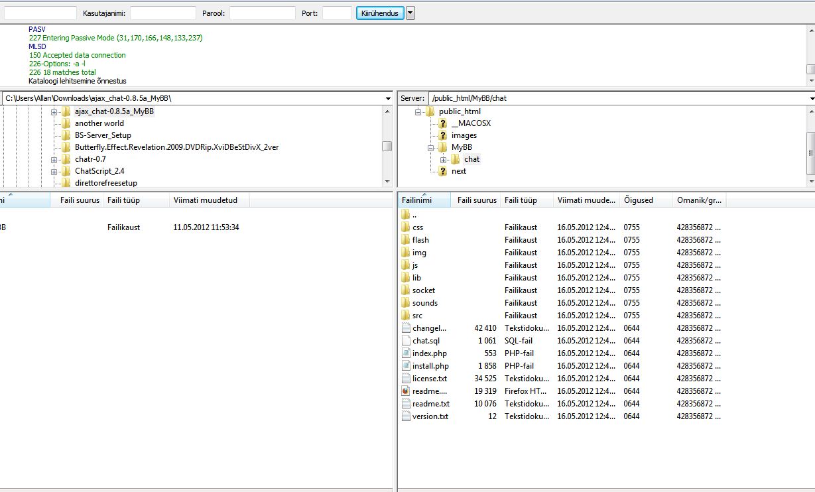
Task: Focus the Parool password field
Action: pyautogui.click(x=263, y=13)
